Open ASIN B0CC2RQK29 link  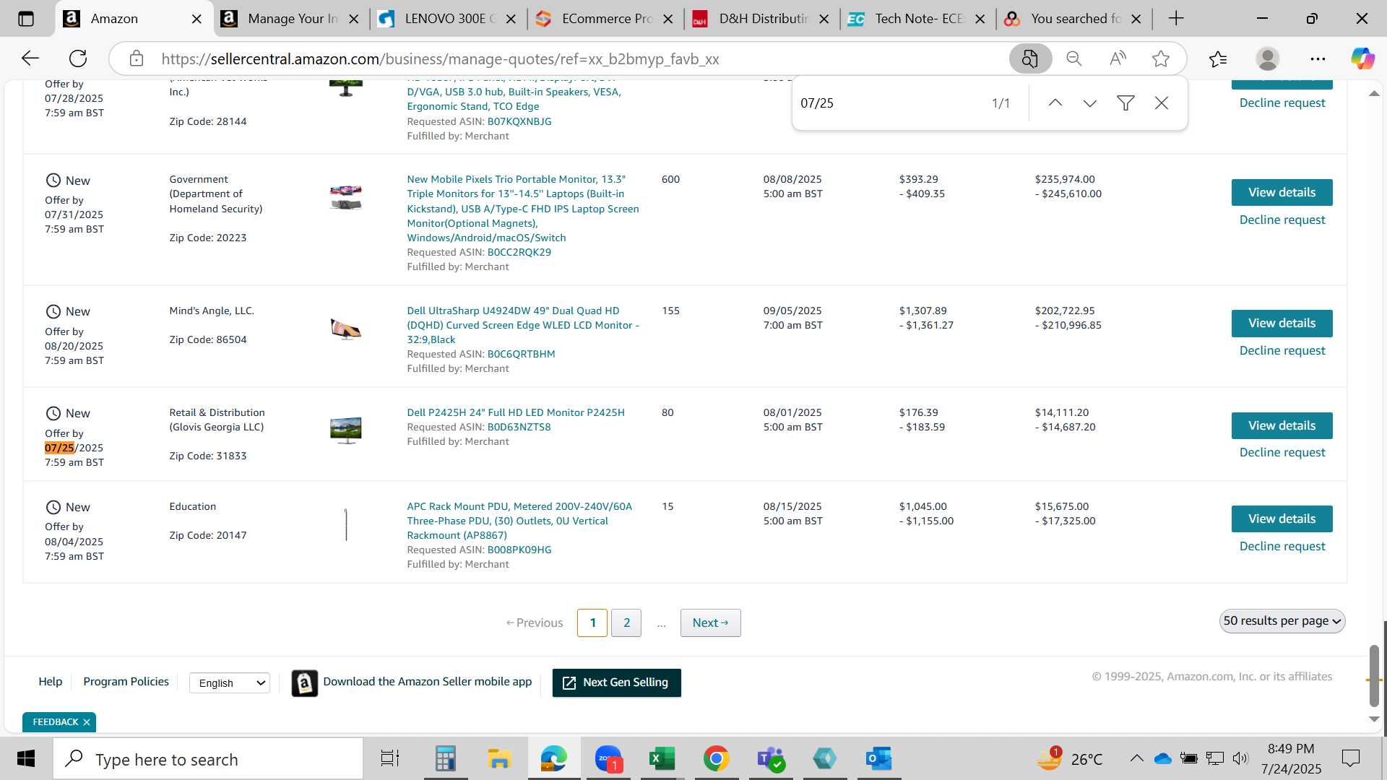519,252
